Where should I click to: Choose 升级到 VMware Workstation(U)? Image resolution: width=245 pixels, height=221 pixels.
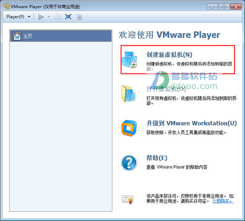tap(192, 123)
